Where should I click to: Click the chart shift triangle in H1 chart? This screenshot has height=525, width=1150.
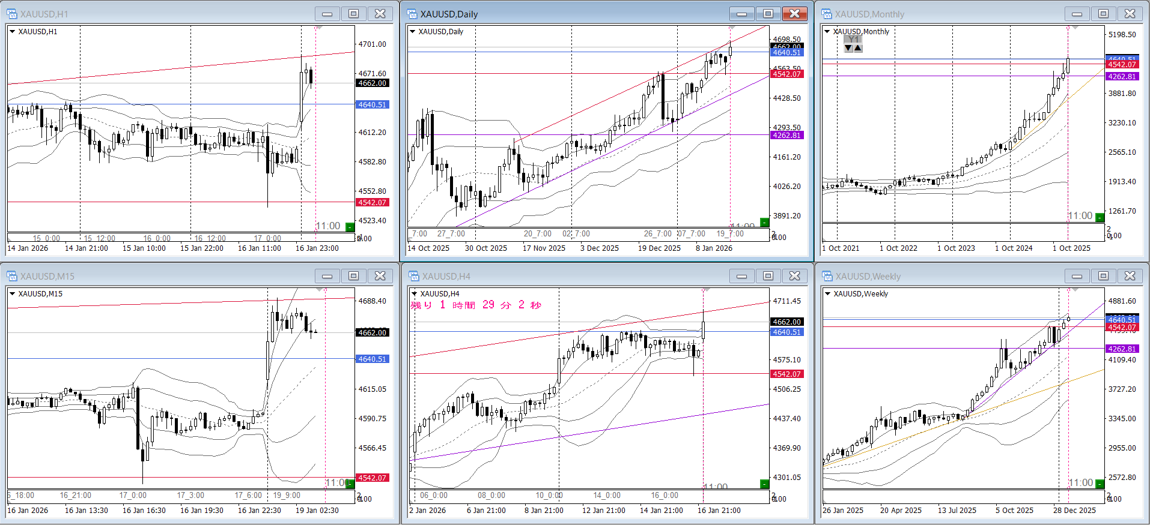click(x=319, y=28)
